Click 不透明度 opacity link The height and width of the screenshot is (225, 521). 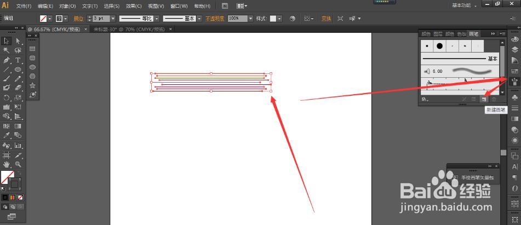click(215, 19)
